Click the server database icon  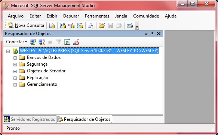pyautogui.click(x=15, y=51)
